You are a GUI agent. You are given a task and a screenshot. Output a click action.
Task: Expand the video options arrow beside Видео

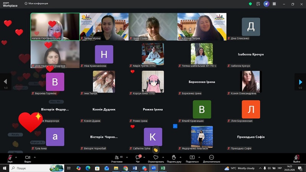34,157
